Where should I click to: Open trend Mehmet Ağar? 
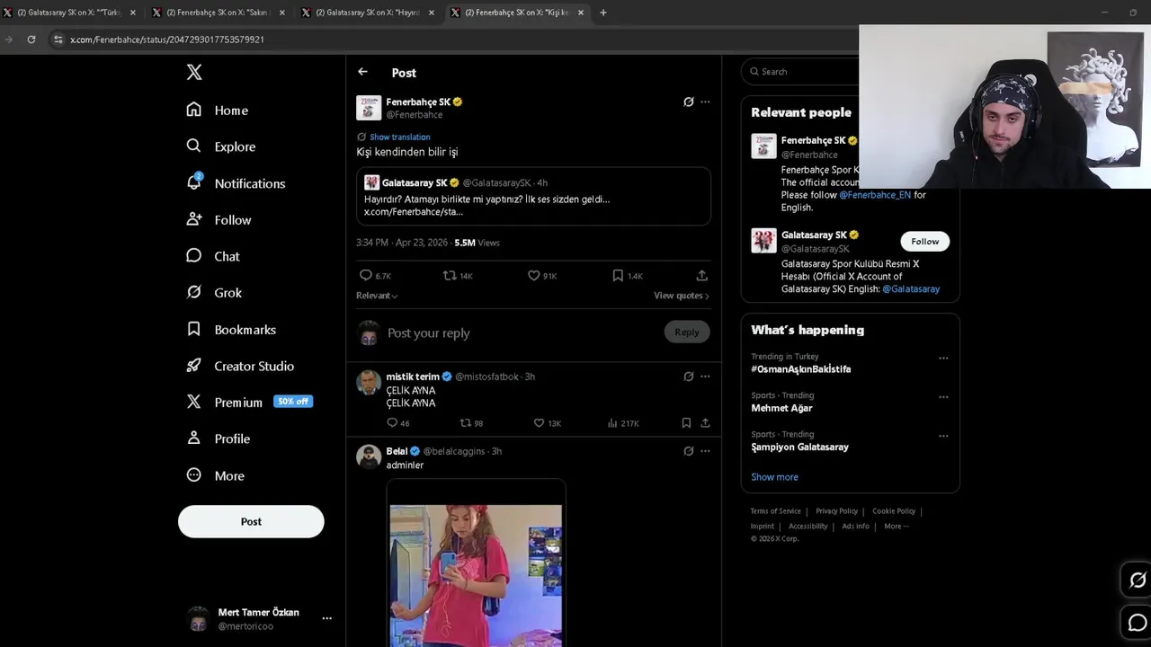point(781,408)
